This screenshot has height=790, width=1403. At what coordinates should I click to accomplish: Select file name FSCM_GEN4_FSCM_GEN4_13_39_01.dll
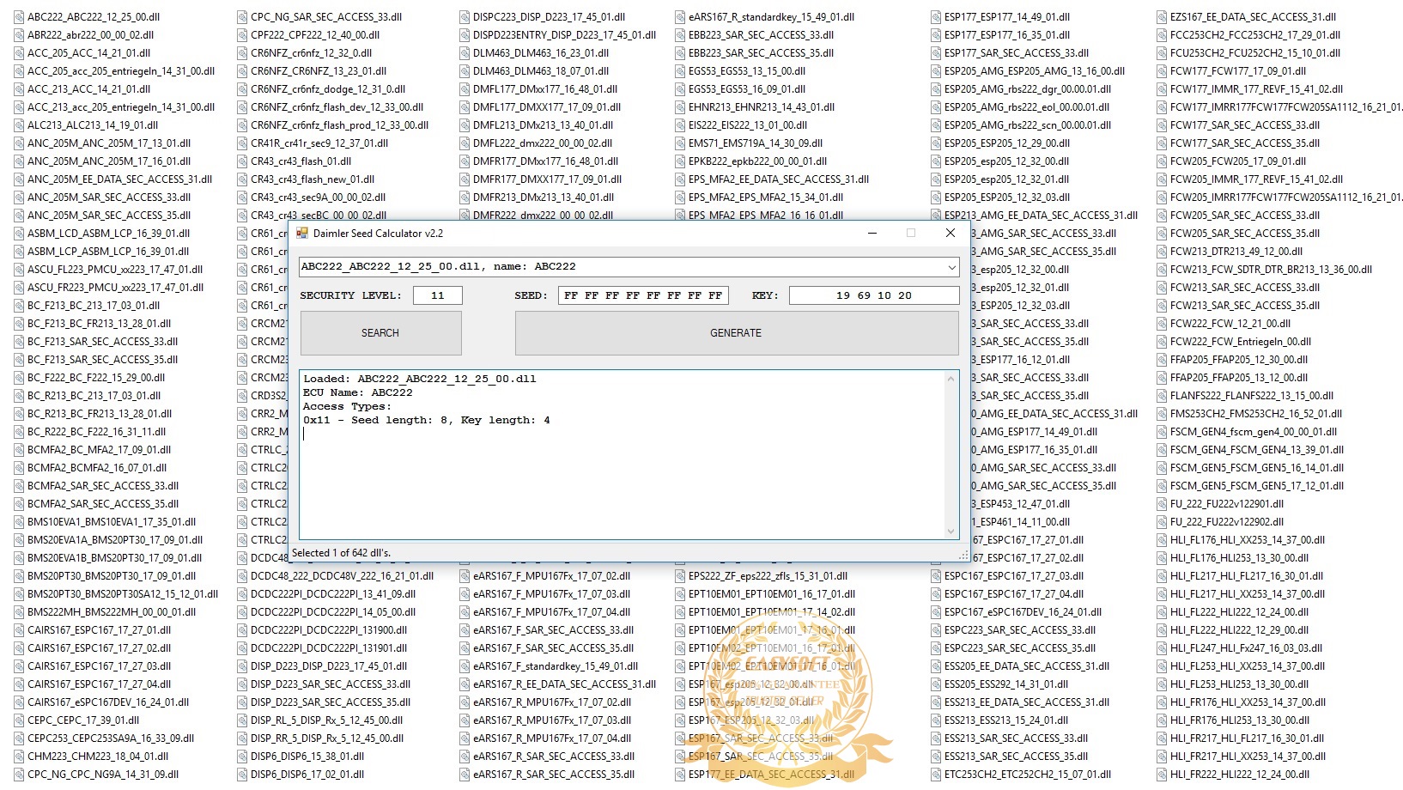point(1257,449)
